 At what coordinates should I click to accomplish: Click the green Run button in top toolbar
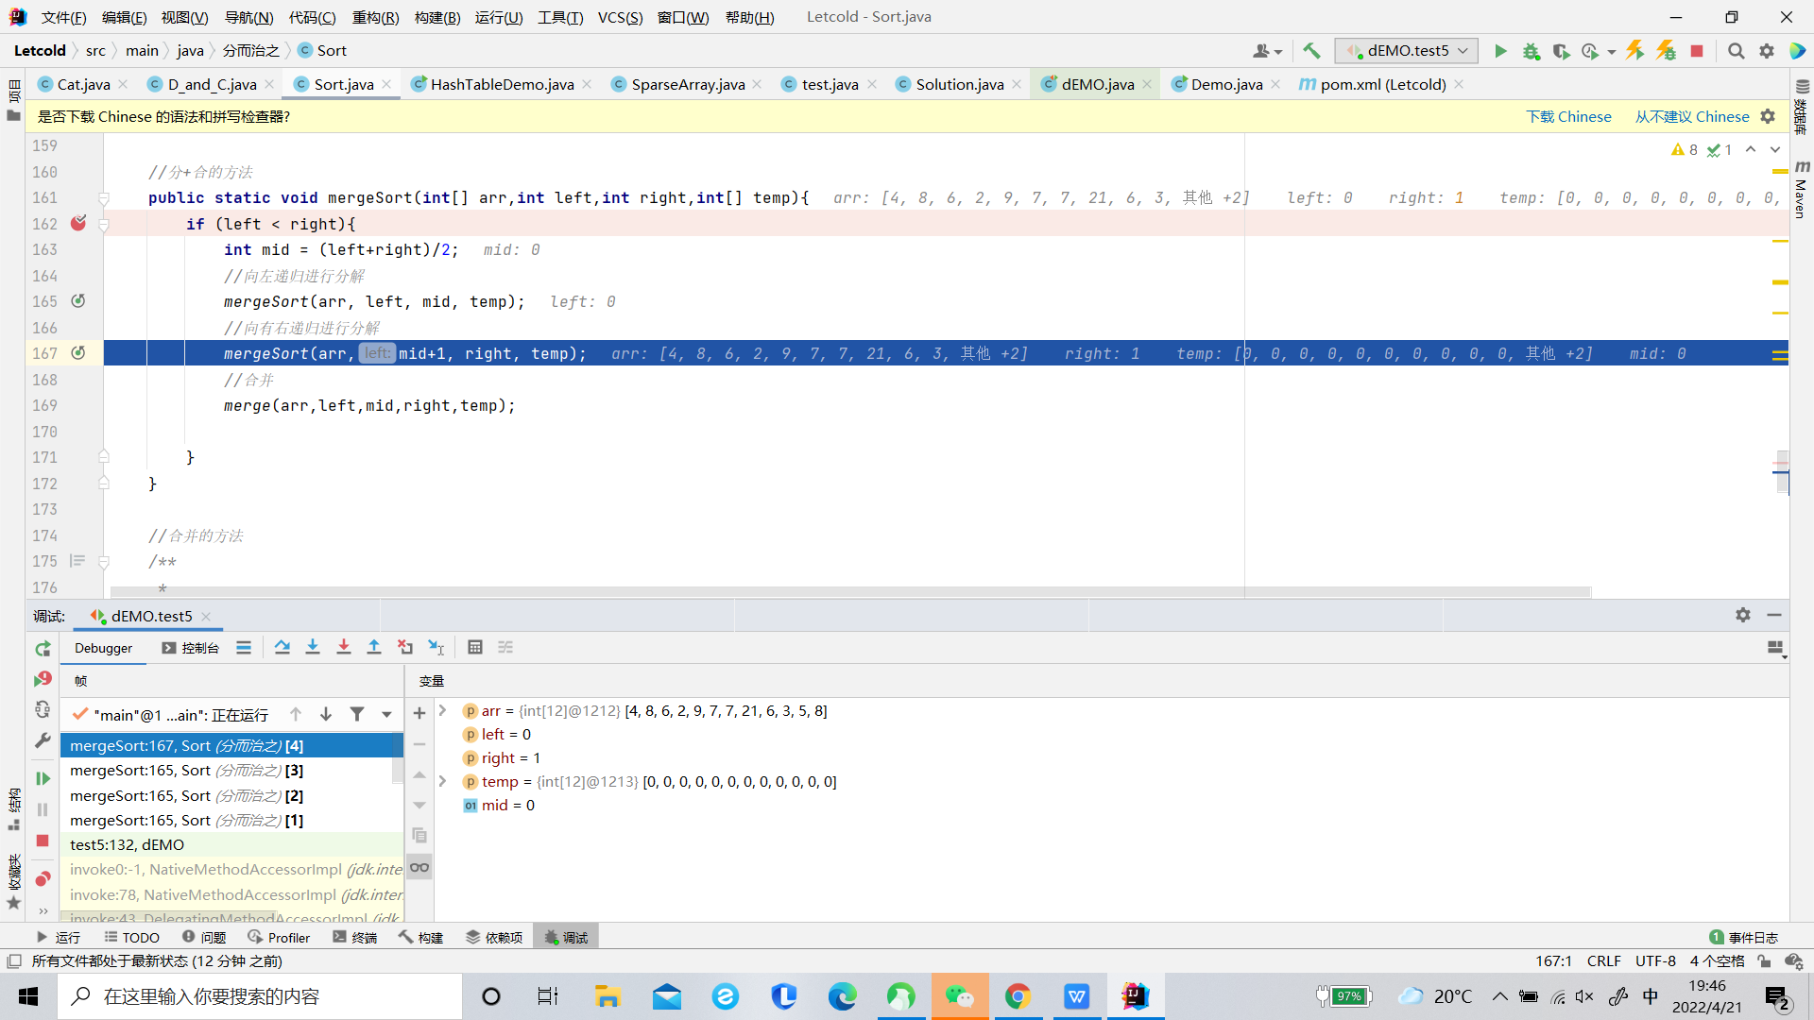[1500, 51]
